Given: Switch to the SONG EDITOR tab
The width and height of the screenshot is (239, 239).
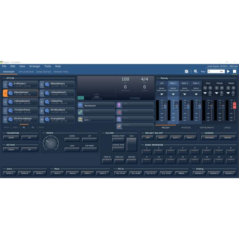Looking at the screenshot, I should click(x=44, y=72).
